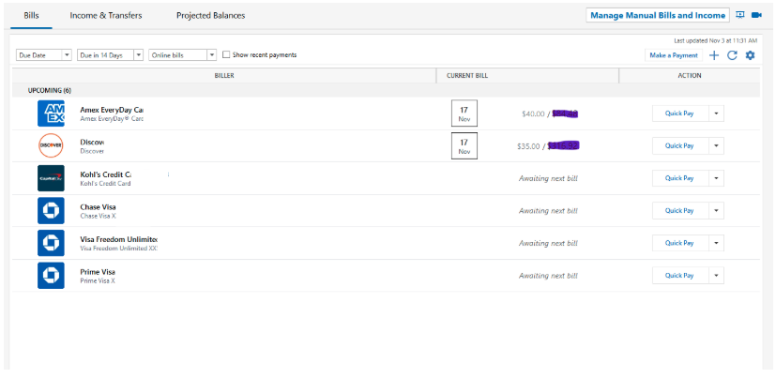Image resolution: width=776 pixels, height=378 pixels.
Task: Click Quick Pay for Discover bill
Action: (x=678, y=145)
